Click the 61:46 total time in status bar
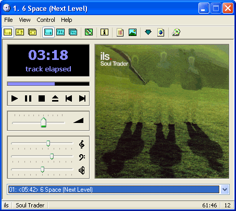This screenshot has height=211, width=236. coord(209,205)
